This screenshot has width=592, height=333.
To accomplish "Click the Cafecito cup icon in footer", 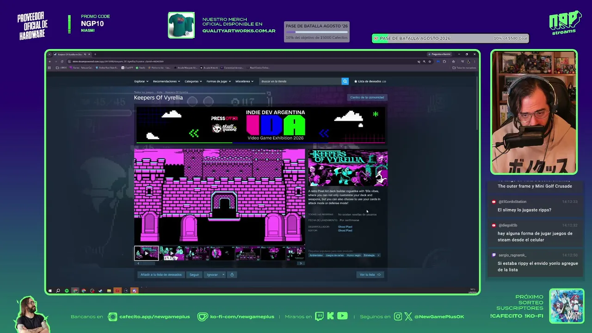I will [112, 316].
